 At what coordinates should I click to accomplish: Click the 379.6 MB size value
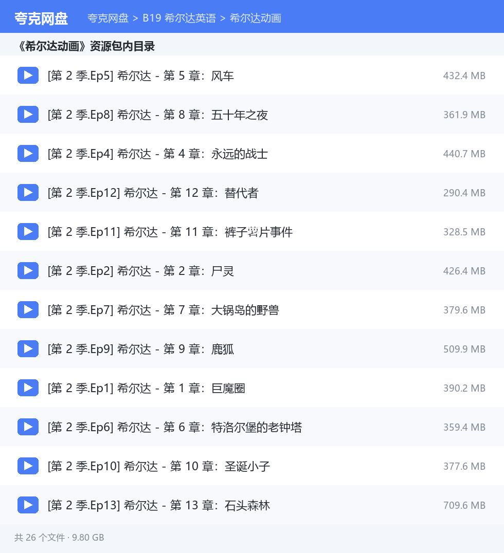pyautogui.click(x=464, y=310)
